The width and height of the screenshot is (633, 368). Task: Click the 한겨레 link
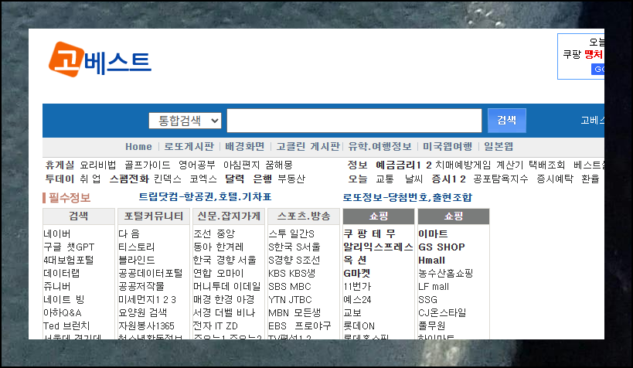click(229, 247)
